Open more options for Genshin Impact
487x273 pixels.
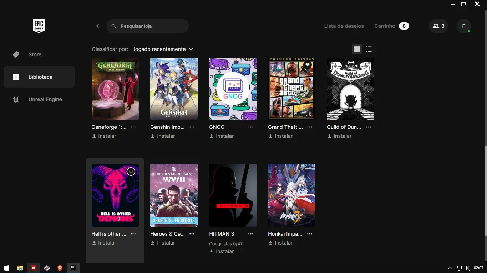pos(192,127)
